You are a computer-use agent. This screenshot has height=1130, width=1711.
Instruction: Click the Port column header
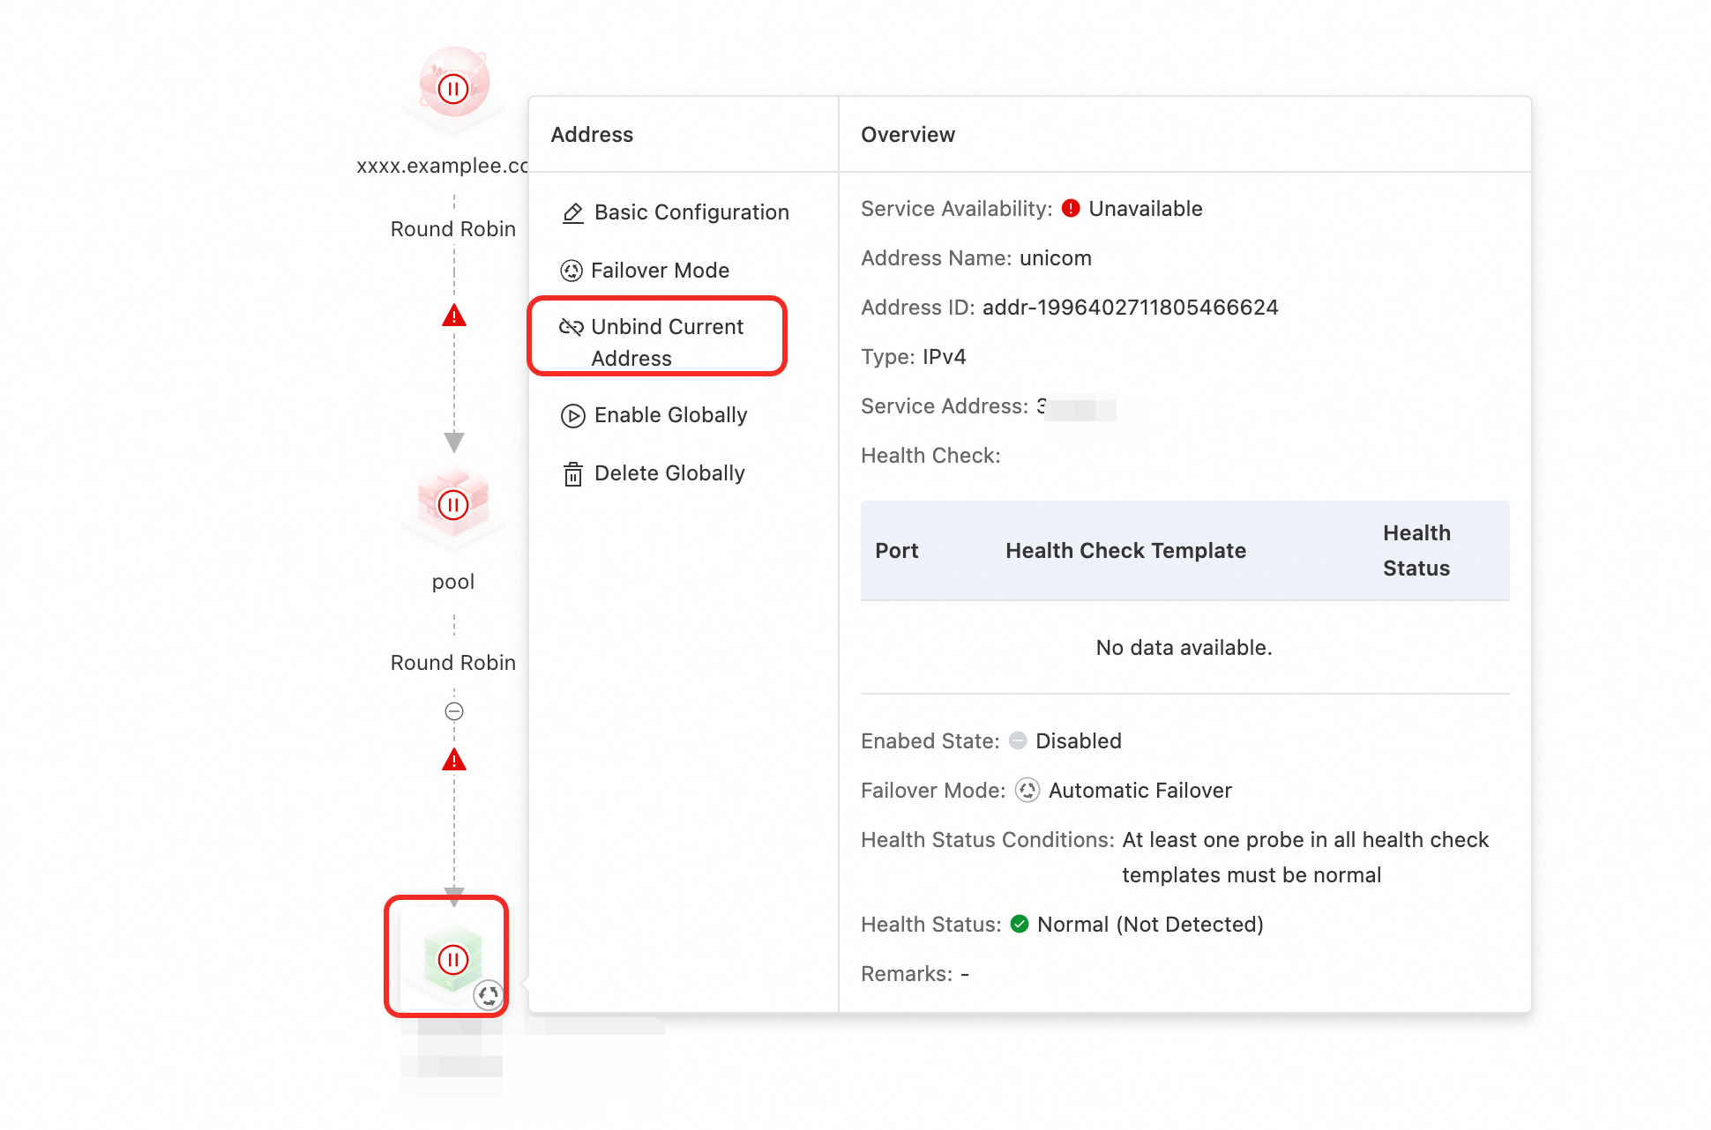pyautogui.click(x=896, y=551)
